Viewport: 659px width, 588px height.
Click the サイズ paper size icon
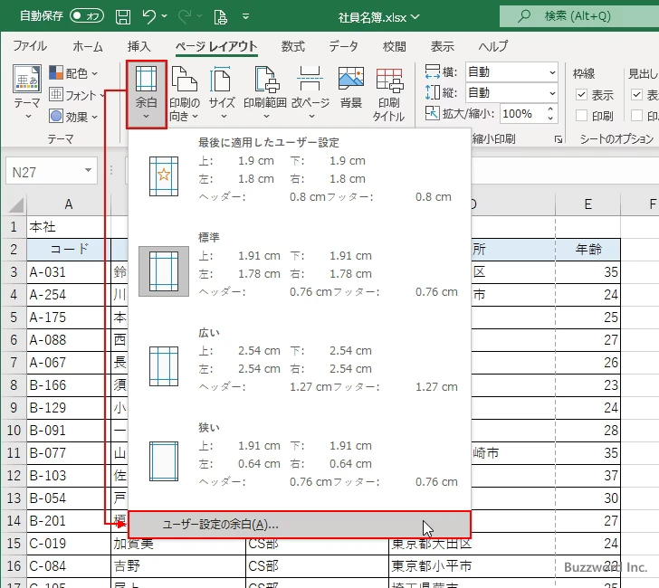(x=222, y=79)
